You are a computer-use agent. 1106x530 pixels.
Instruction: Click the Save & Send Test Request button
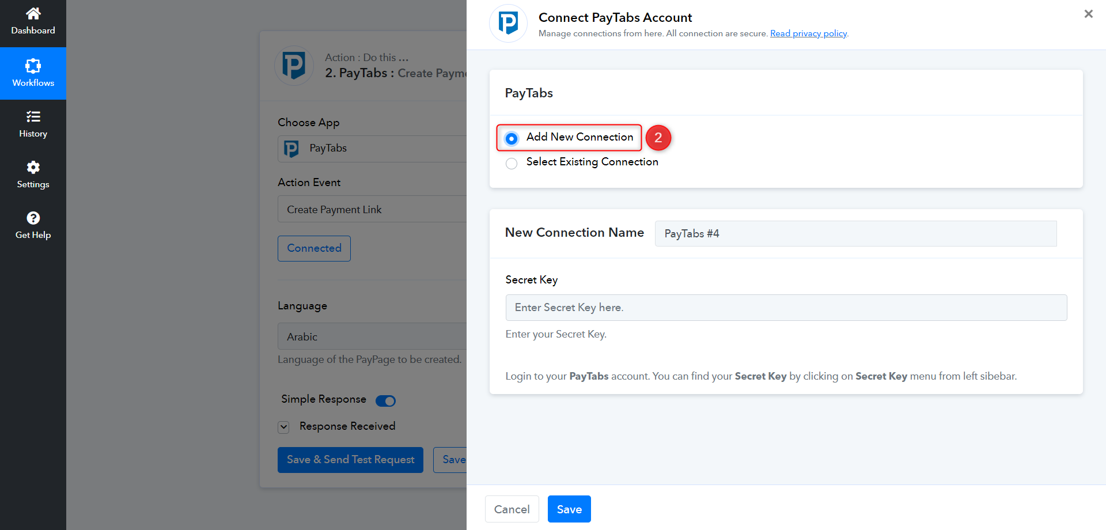pos(350,460)
